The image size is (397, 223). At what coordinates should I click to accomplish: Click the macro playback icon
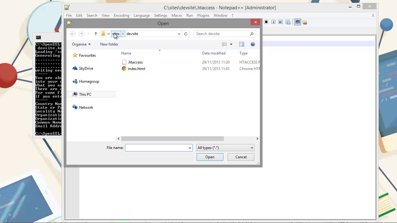pyautogui.click(x=273, y=22)
